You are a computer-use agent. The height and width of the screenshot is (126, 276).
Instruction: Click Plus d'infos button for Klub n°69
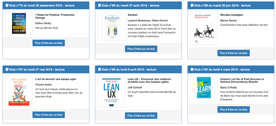pyautogui.click(x=141, y=49)
